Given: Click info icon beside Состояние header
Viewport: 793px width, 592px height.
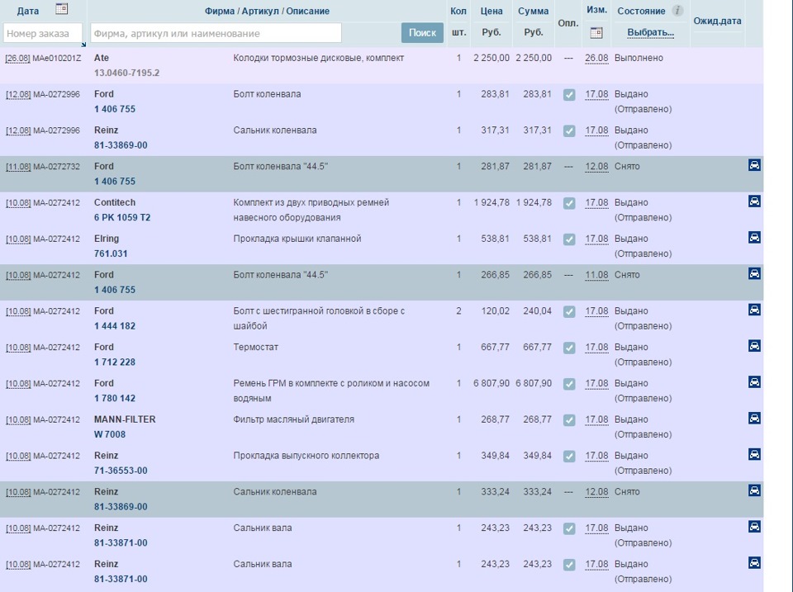Looking at the screenshot, I should 677,11.
